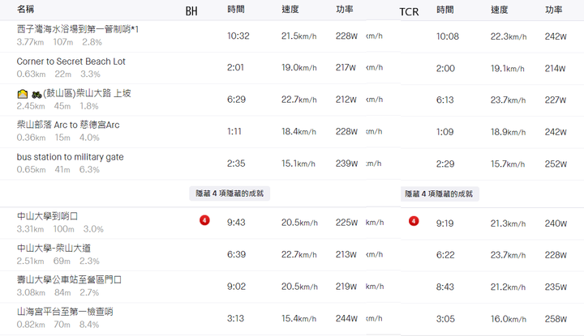Open 中山大學到哨口 segment
Viewport: 584px width, 336px height.
tap(47, 216)
